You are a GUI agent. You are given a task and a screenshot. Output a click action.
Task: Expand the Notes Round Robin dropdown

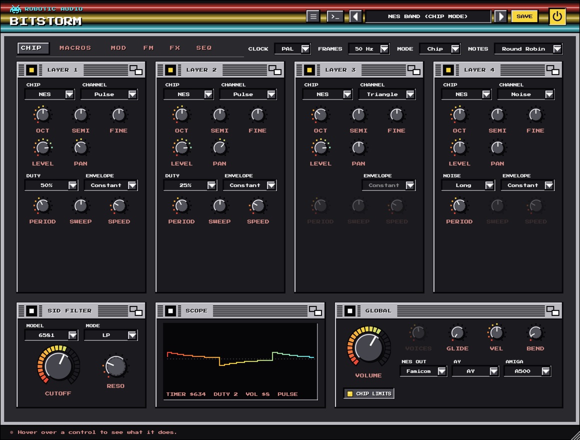528,49
